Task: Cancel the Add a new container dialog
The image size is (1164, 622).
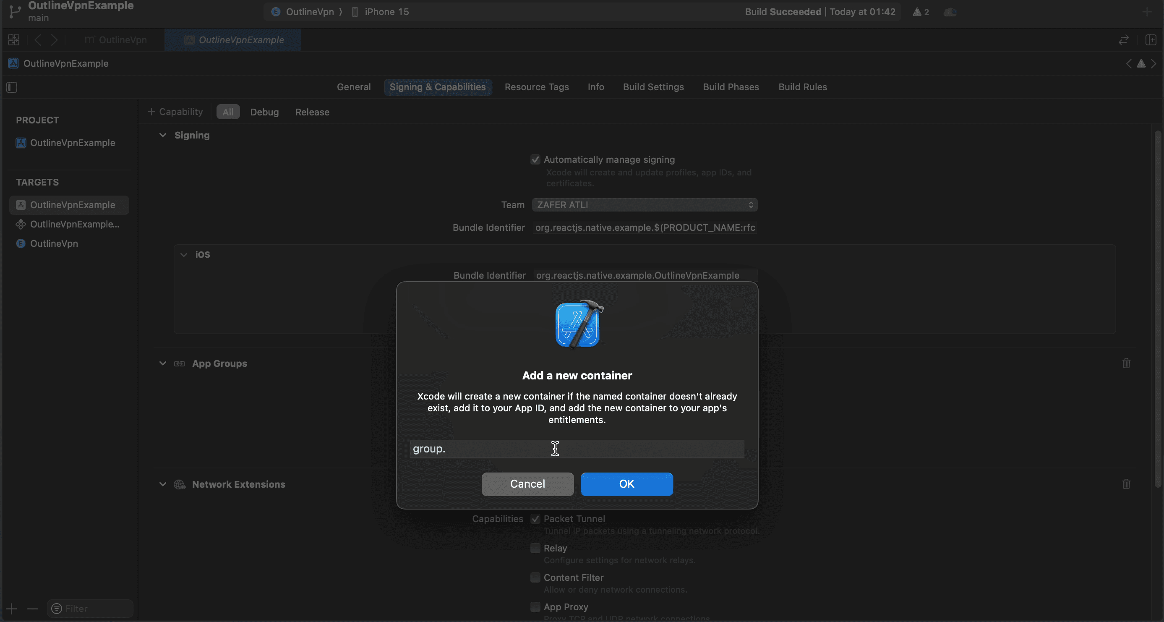Action: point(527,483)
